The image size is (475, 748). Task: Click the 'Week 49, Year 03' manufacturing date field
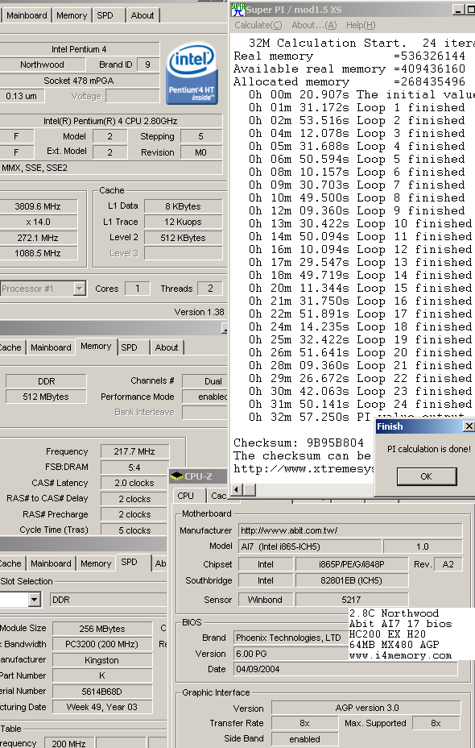[x=102, y=707]
